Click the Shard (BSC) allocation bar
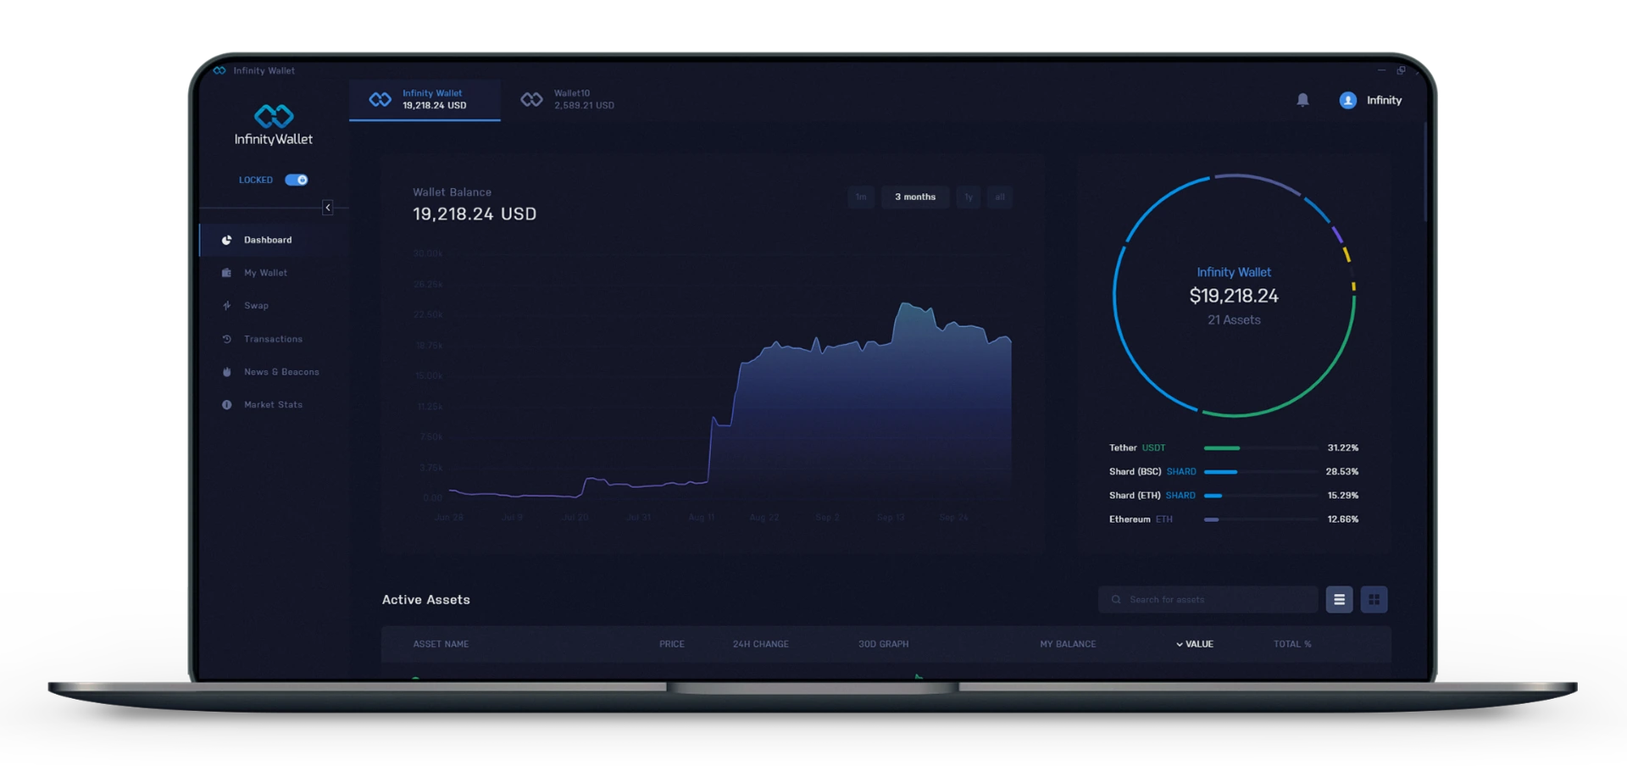This screenshot has width=1627, height=766. point(1260,472)
